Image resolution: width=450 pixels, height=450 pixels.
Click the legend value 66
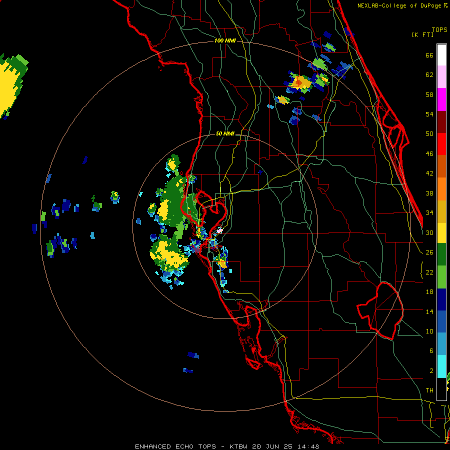(x=429, y=55)
